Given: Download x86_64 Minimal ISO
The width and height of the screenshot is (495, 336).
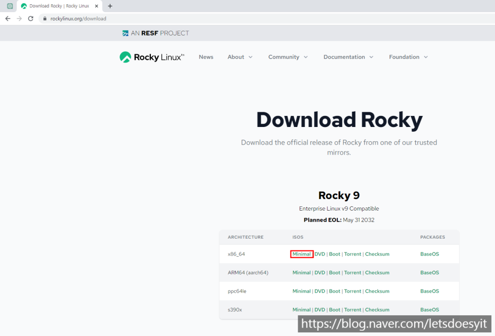Looking at the screenshot, I should [x=301, y=254].
